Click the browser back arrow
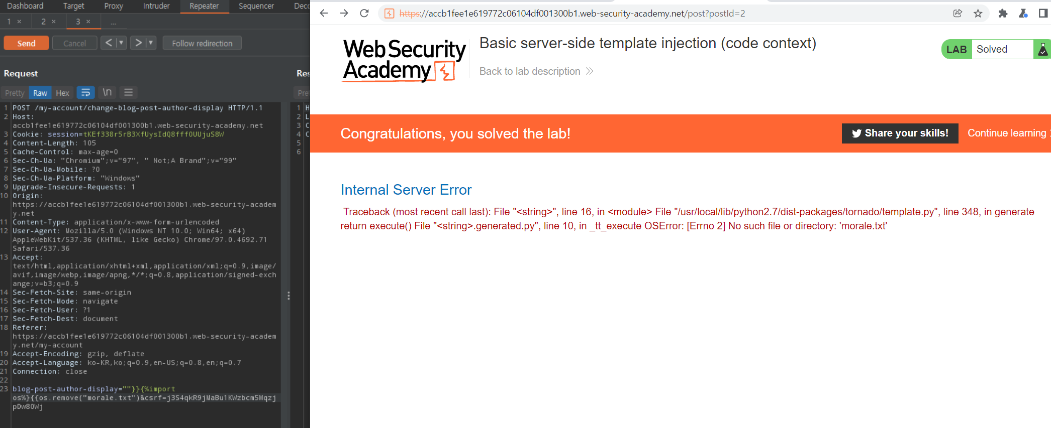 point(324,14)
